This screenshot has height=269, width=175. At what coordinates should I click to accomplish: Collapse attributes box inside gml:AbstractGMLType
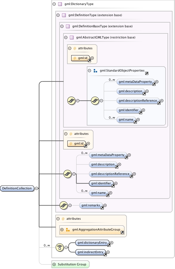click(70, 48)
